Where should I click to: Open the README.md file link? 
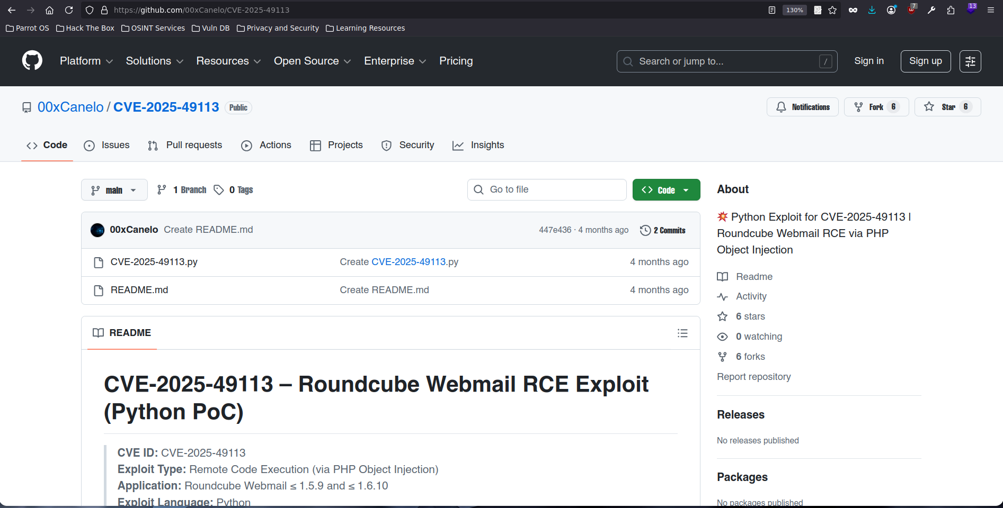click(x=139, y=291)
